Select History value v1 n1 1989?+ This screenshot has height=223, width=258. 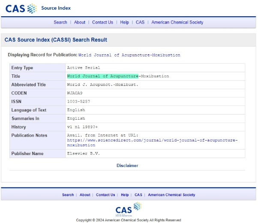click(x=82, y=127)
